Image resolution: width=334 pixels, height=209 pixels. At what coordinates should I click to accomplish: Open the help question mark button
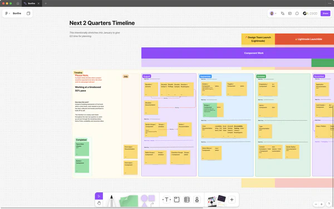[329, 205]
